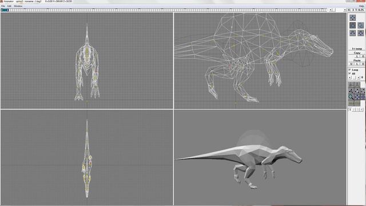Select the right joint tool in third row
This screenshot has height=206, width=366.
(x=360, y=33)
